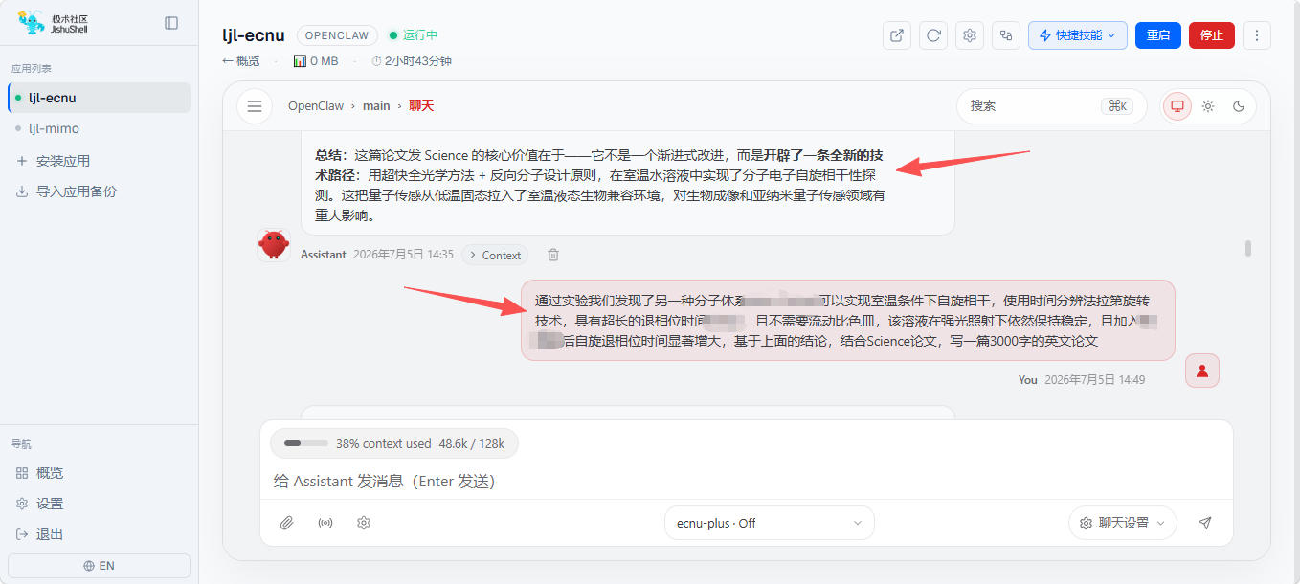1300x584 pixels.
Task: Switch language with the EN button
Action: (99, 566)
